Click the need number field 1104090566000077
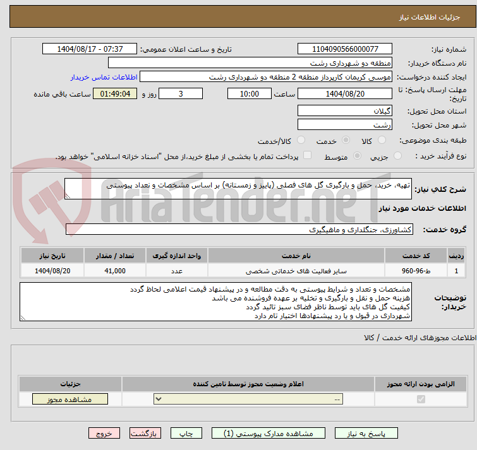Image resolution: width=477 pixels, height=450 pixels. 345,49
